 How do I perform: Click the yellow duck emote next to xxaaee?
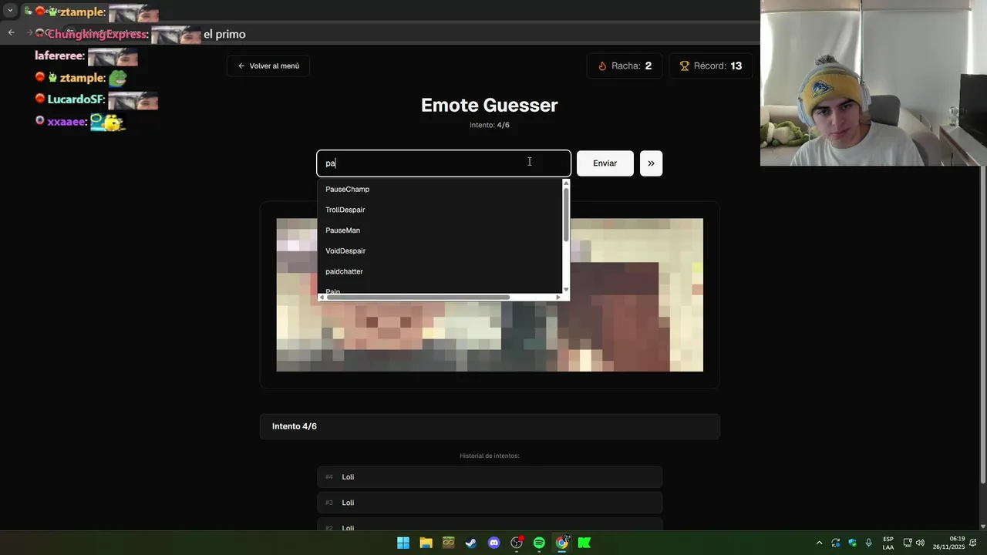pos(108,122)
